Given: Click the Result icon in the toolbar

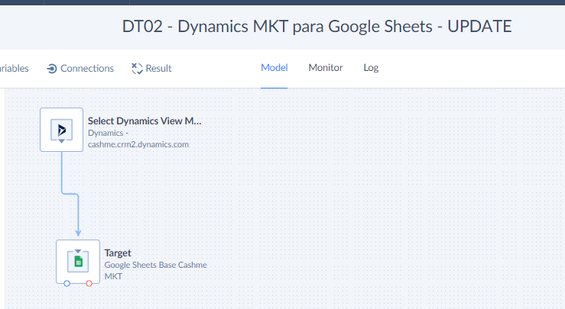Looking at the screenshot, I should [x=137, y=69].
